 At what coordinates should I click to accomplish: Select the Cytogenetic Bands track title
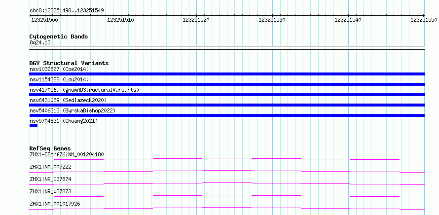[59, 36]
